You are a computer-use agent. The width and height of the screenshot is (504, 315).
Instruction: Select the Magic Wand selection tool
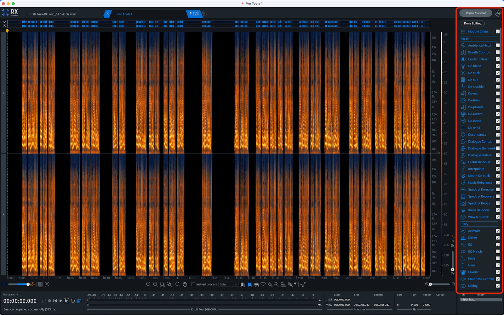(277, 284)
